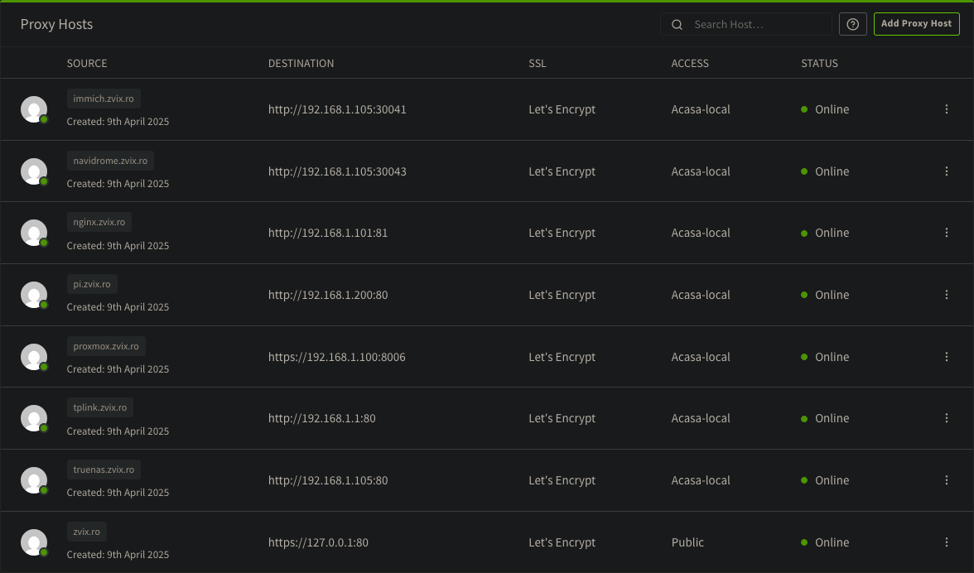Open actions menu for immich.zvix.ro row
The height and width of the screenshot is (573, 974).
coord(946,109)
